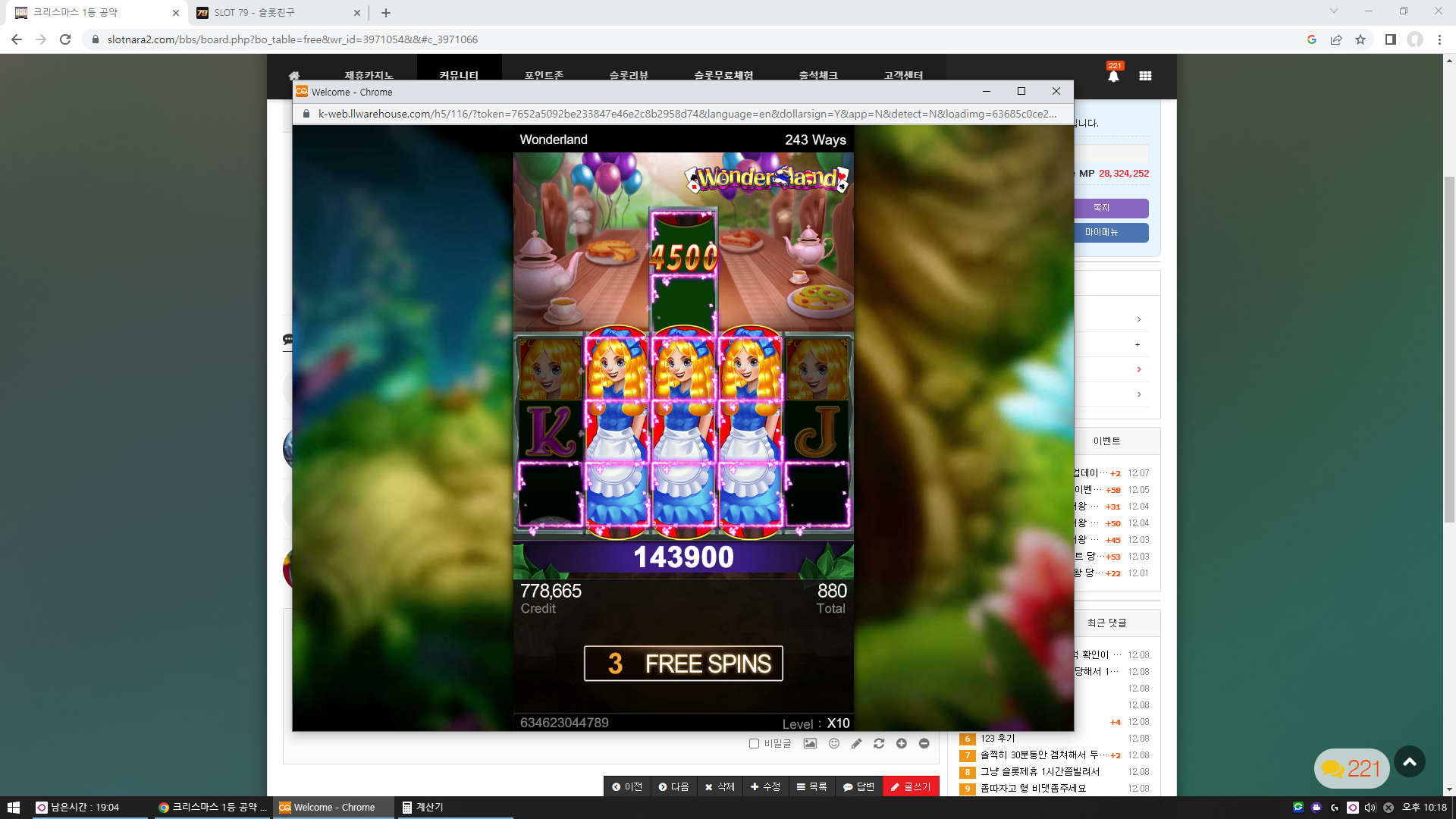Click the share icon in address bar

pyautogui.click(x=1336, y=39)
